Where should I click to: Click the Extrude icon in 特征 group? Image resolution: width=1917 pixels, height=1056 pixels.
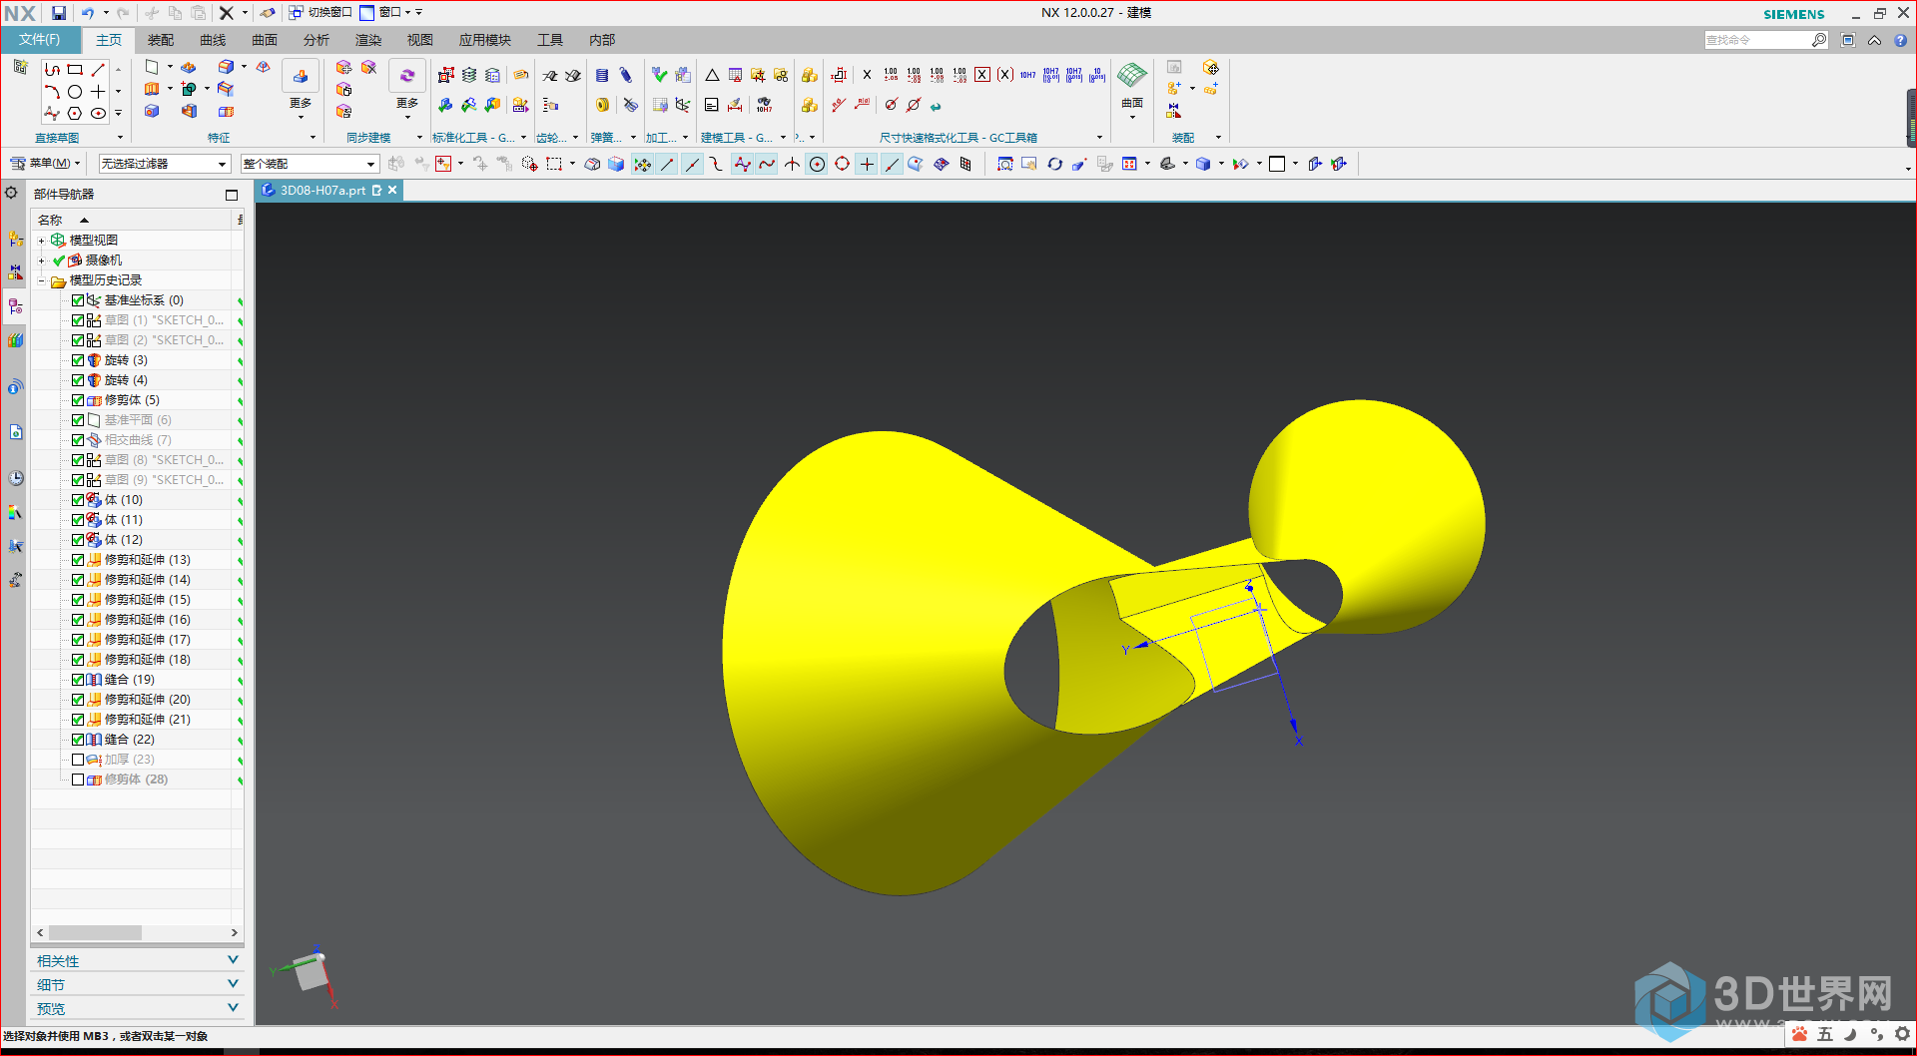152,89
